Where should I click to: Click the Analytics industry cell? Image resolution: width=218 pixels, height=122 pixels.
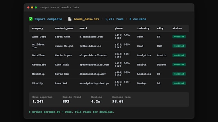tap(144, 55)
